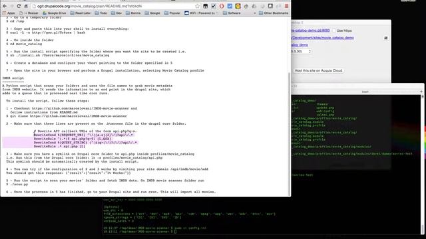Select the bash tab in terminal window
Viewport: 426px width, 239px height.
(365, 92)
